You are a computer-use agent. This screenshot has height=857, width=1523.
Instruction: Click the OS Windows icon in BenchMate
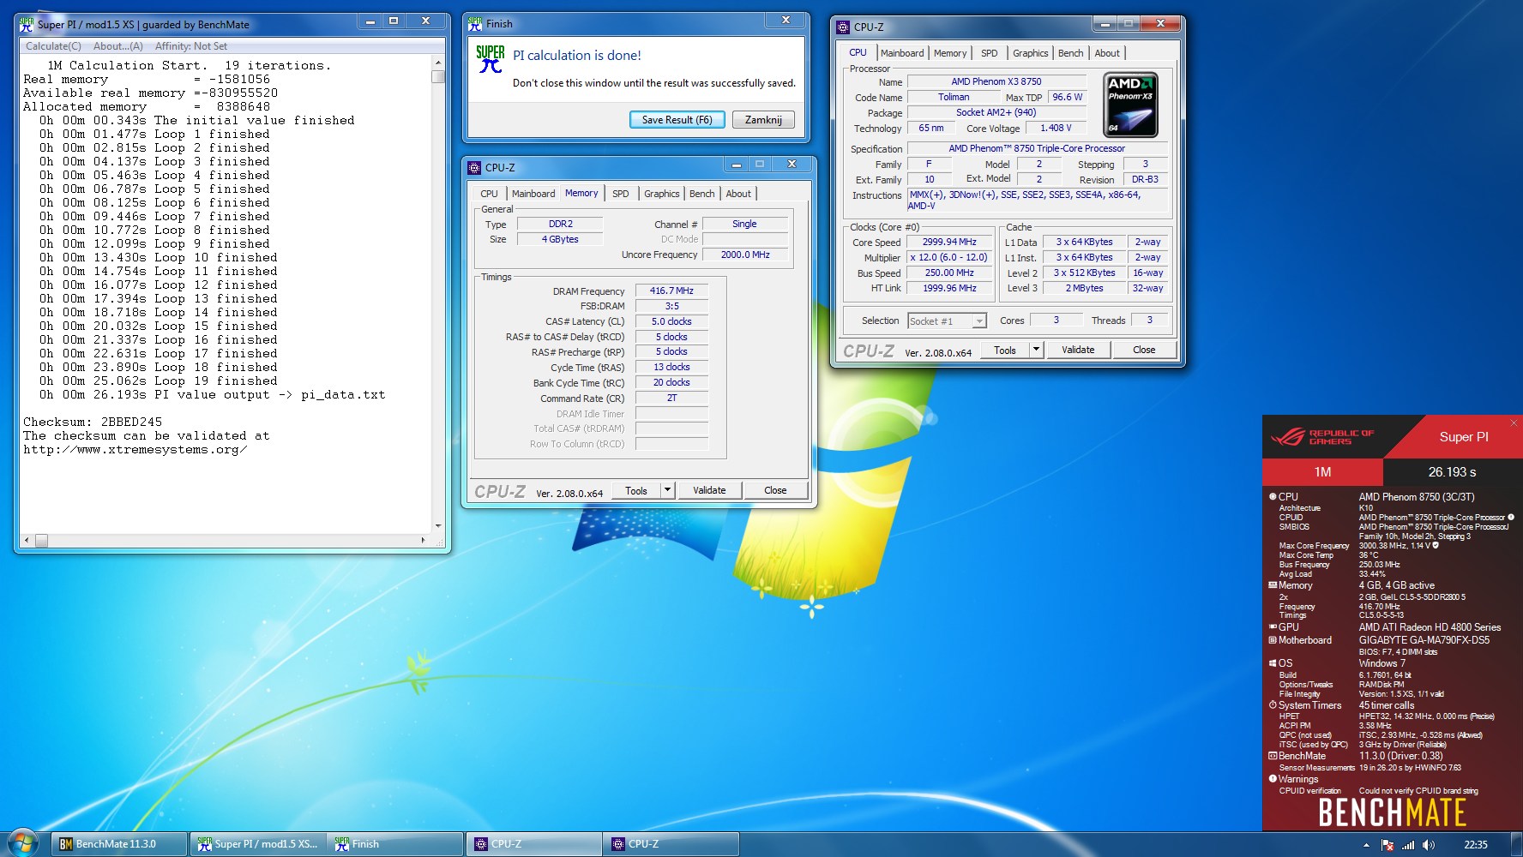point(1273,663)
